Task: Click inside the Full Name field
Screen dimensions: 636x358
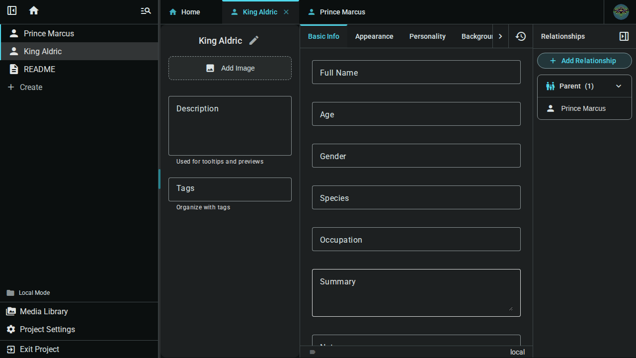Action: pyautogui.click(x=416, y=72)
